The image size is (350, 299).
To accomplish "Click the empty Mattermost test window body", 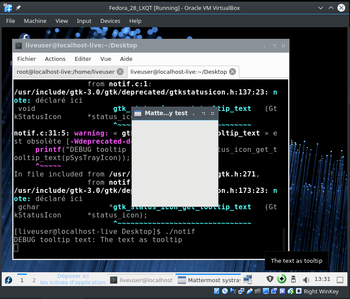I will pyautogui.click(x=175, y=164).
